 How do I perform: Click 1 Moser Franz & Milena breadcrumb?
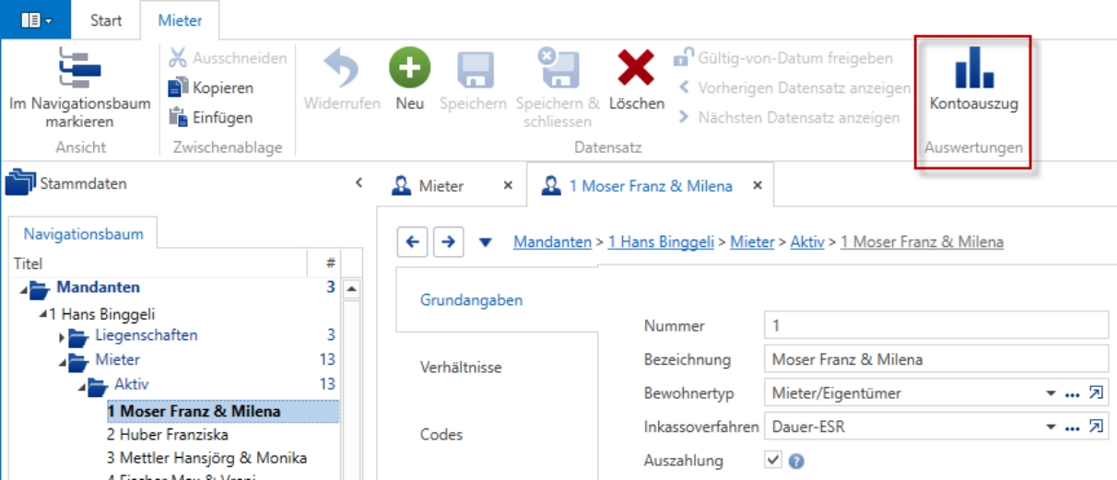point(923,242)
